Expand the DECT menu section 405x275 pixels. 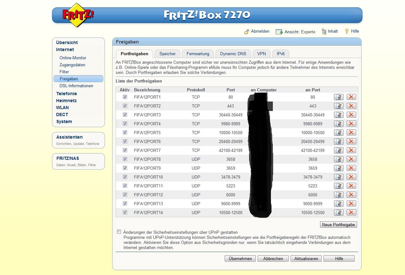62,115
